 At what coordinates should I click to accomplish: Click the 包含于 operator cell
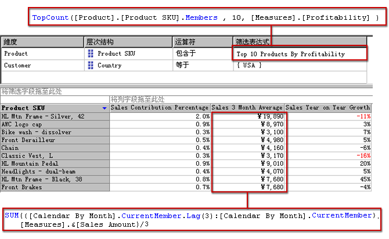point(203,53)
